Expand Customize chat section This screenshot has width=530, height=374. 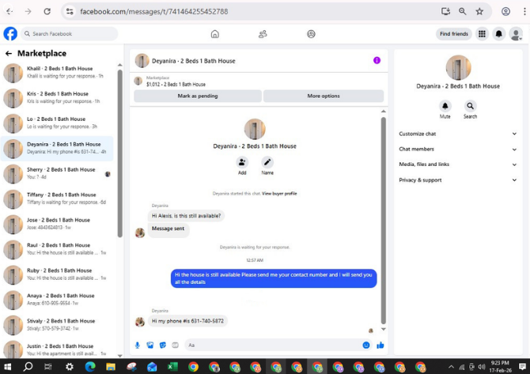[x=458, y=134]
